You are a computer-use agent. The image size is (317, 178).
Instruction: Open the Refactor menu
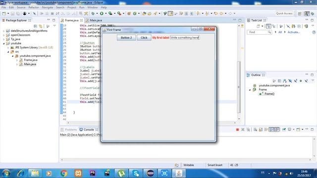tap(34, 7)
